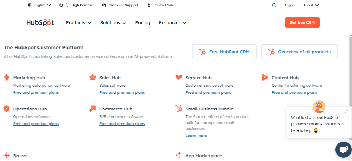Click 'Marketing automation software' text
Screen dimensions: 352x161
(42, 85)
